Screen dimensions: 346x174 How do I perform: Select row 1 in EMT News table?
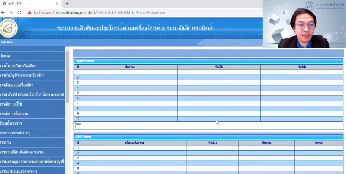(209, 148)
